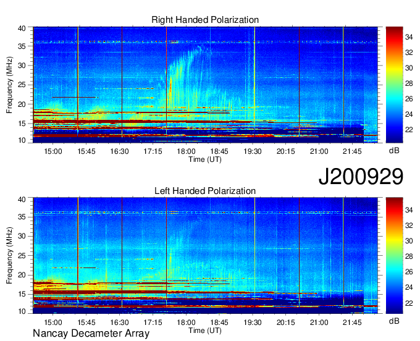The width and height of the screenshot is (420, 341).
Task: Click "19:30" time tick on Right Handed plot
Action: point(253,151)
